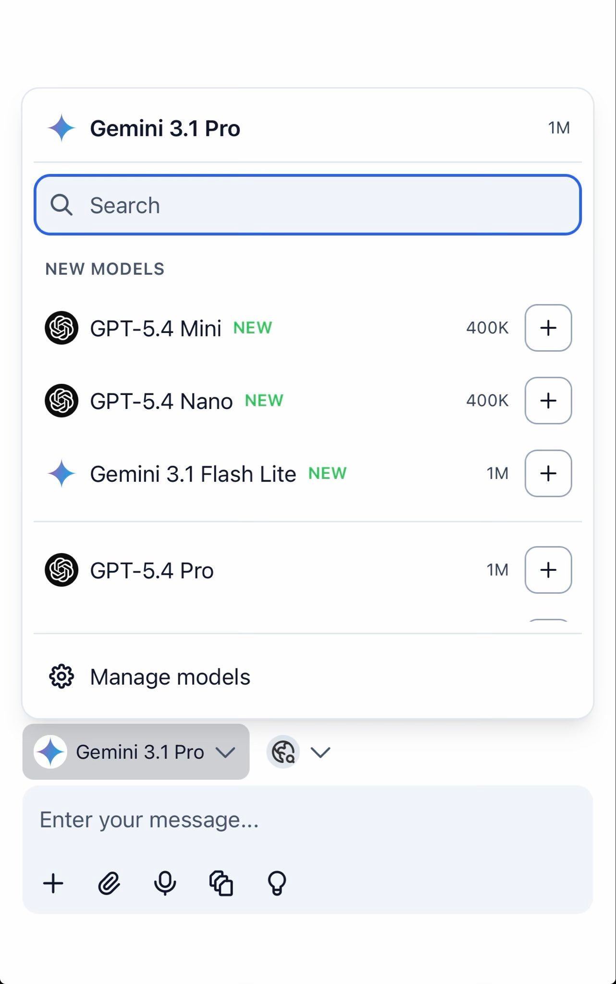This screenshot has width=616, height=984.
Task: Collapse the Gemini 3.1 Pro model selector
Action: 136,752
